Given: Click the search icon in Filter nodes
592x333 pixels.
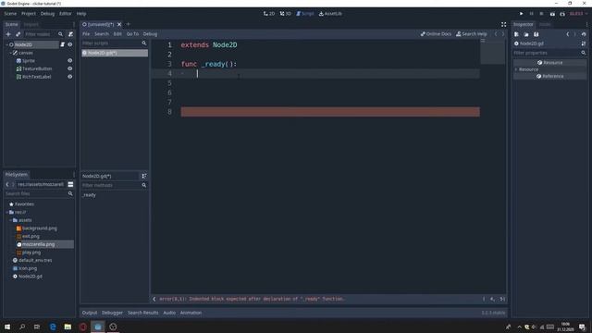Looking at the screenshot, I should [60, 34].
